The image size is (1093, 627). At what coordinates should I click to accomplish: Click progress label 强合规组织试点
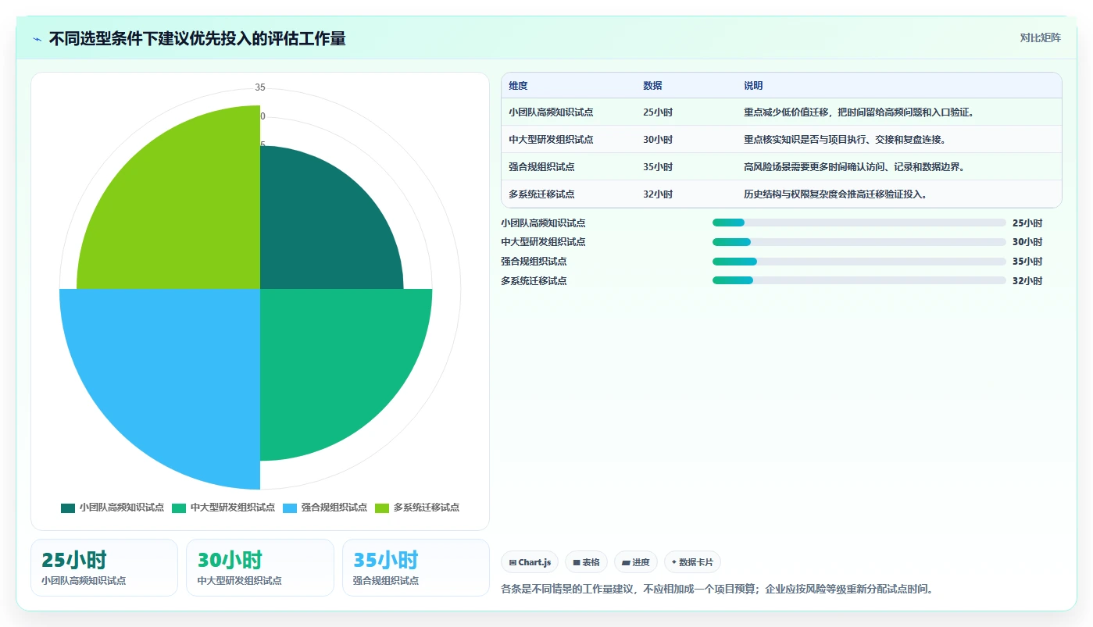pyautogui.click(x=534, y=262)
